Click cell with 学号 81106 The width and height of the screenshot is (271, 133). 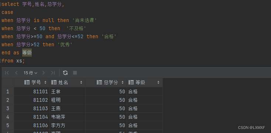pos(32,125)
